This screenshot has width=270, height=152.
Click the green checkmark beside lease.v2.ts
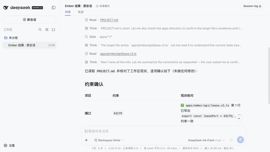[x=182, y=105]
